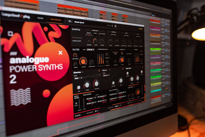
Task: Open Distortion Type Desk dropdown
Action: coord(78,78)
